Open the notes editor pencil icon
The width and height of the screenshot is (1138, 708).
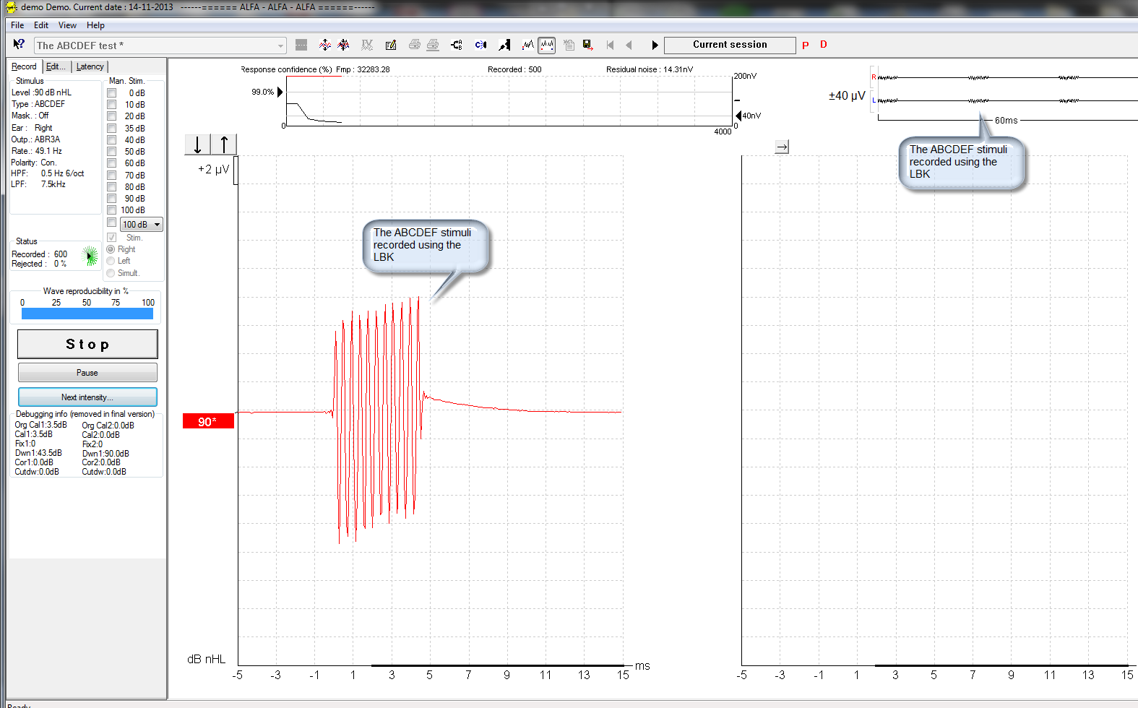pyautogui.click(x=391, y=45)
